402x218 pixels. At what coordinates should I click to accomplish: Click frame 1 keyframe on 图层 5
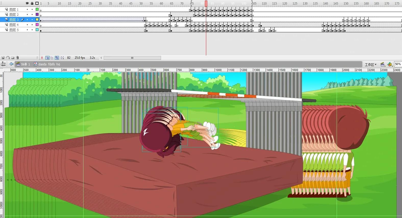point(41,30)
